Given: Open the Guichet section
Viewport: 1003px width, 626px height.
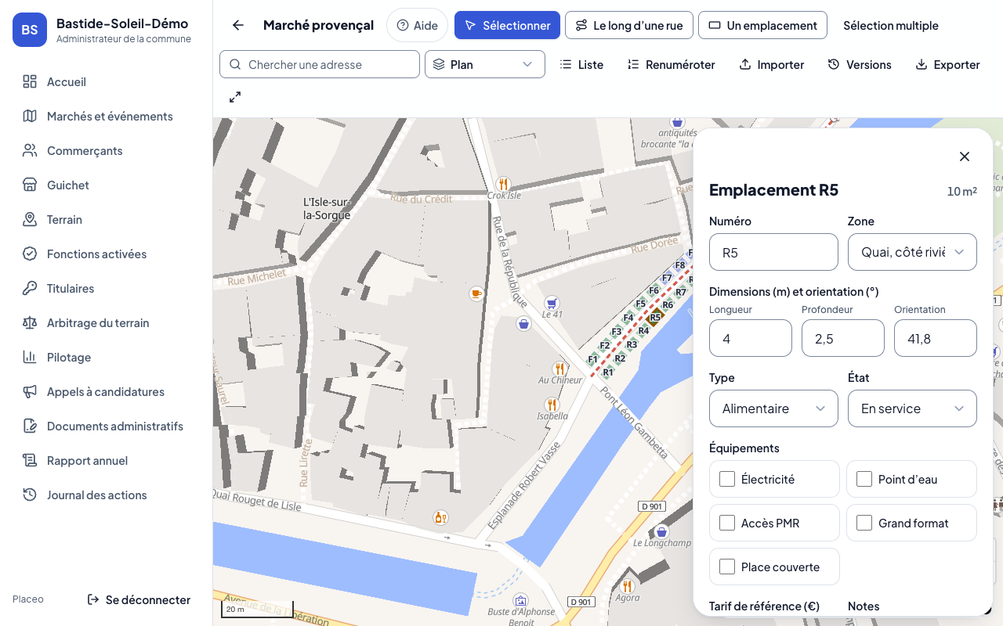Looking at the screenshot, I should click(106, 185).
